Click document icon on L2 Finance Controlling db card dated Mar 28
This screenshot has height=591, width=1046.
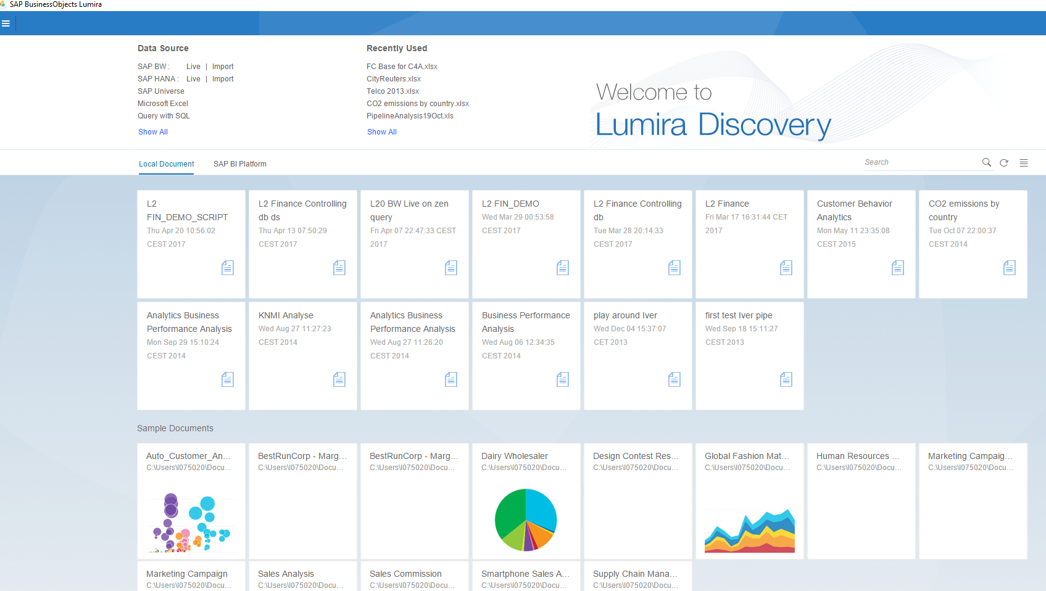click(x=675, y=268)
